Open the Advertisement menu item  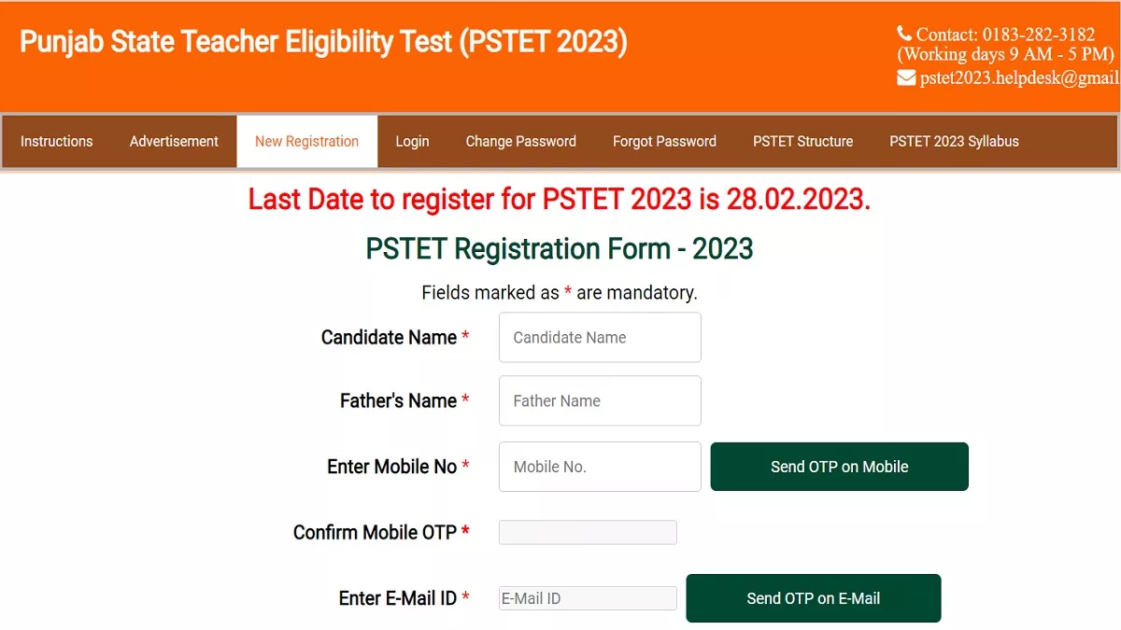(174, 142)
